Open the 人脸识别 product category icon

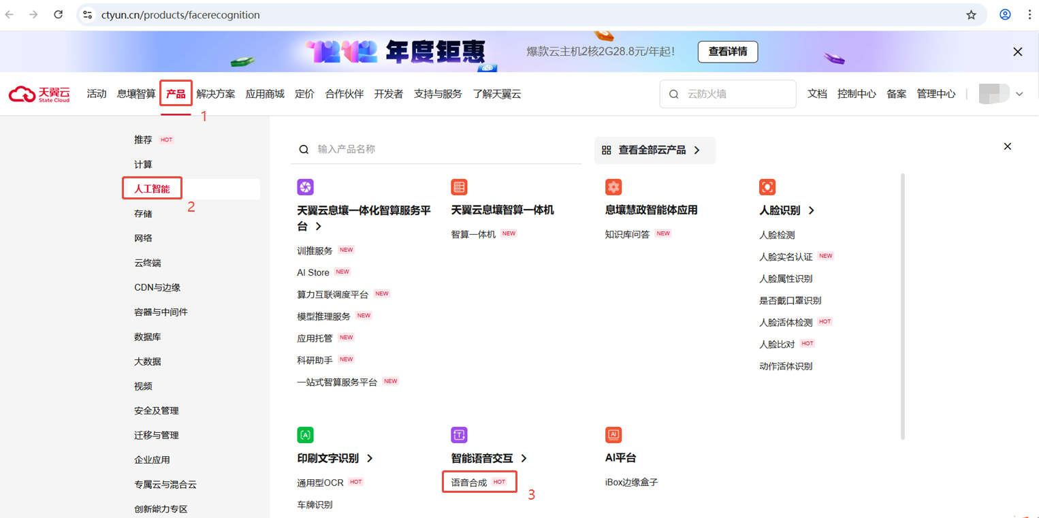pos(767,187)
